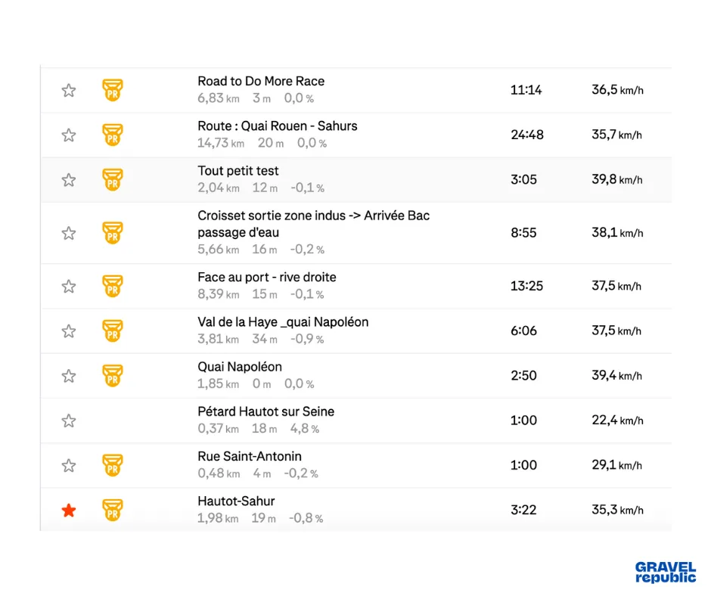Screen dimensions: 711x596
Task: Click the Gravel Republic logo
Action: (x=666, y=572)
